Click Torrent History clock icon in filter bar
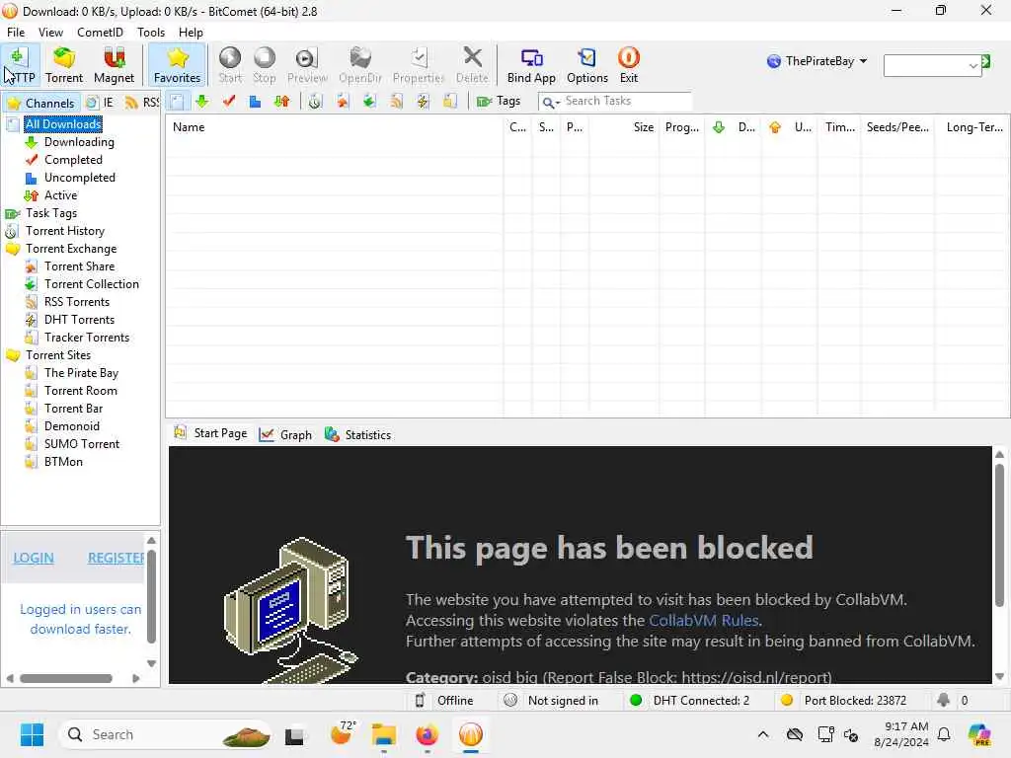 pyautogui.click(x=315, y=102)
